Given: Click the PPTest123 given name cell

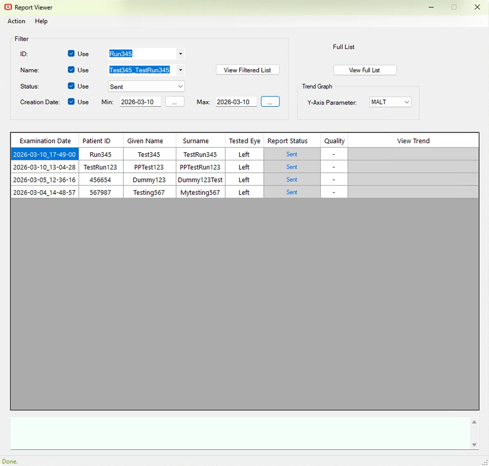Looking at the screenshot, I should [x=149, y=167].
